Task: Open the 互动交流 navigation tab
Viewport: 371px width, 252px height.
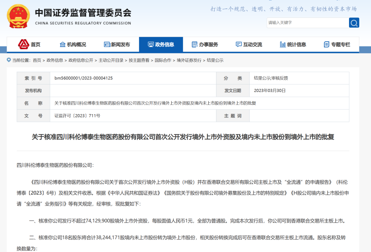Action: click(x=249, y=44)
